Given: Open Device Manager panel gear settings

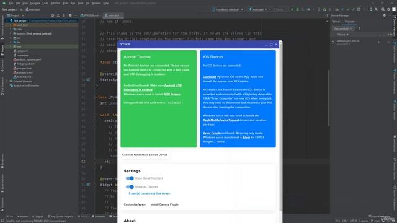Looking at the screenshot, I should click(x=385, y=15).
